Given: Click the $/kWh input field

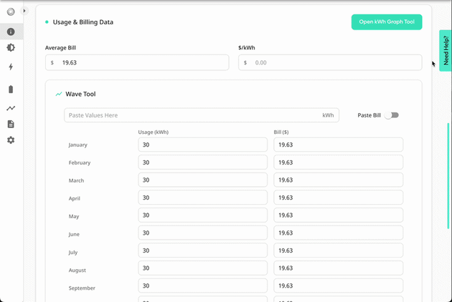Looking at the screenshot, I should pyautogui.click(x=330, y=62).
